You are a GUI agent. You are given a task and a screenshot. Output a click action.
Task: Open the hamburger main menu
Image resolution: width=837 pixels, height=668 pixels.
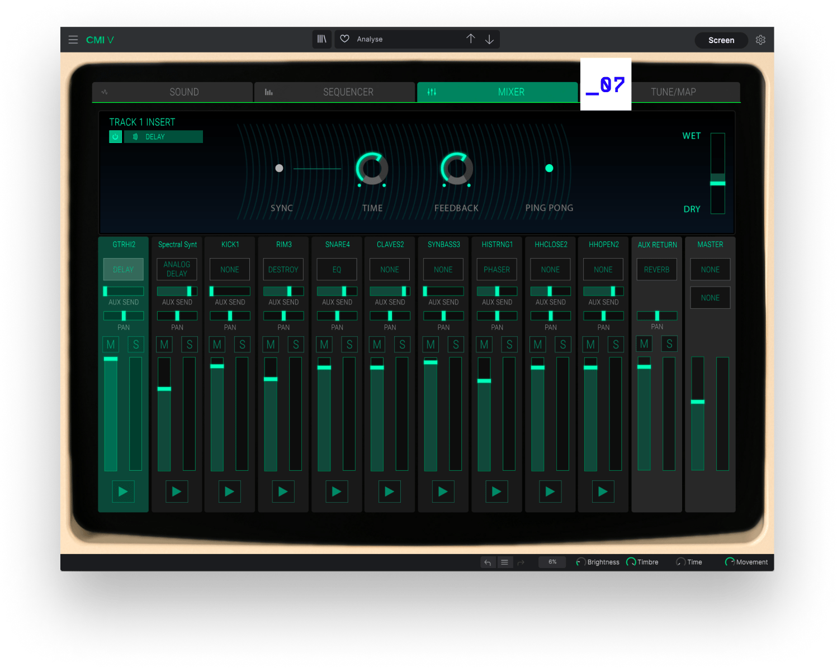(x=73, y=40)
